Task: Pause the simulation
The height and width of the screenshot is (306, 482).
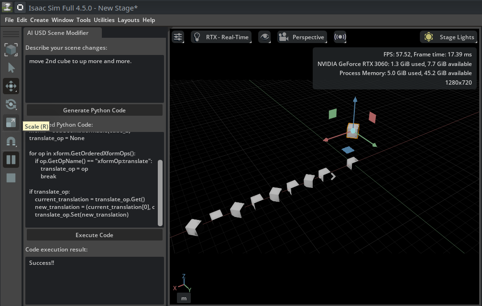Action: [x=11, y=159]
